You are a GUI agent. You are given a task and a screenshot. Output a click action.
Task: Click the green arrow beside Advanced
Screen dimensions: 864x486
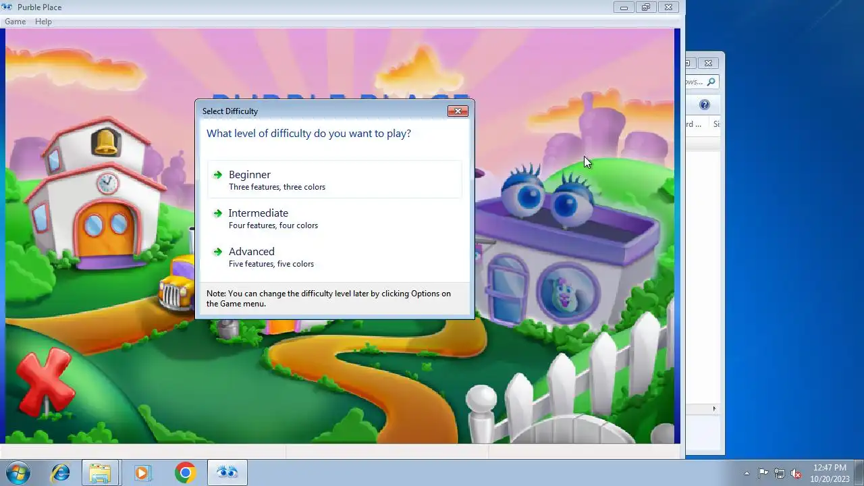(217, 252)
